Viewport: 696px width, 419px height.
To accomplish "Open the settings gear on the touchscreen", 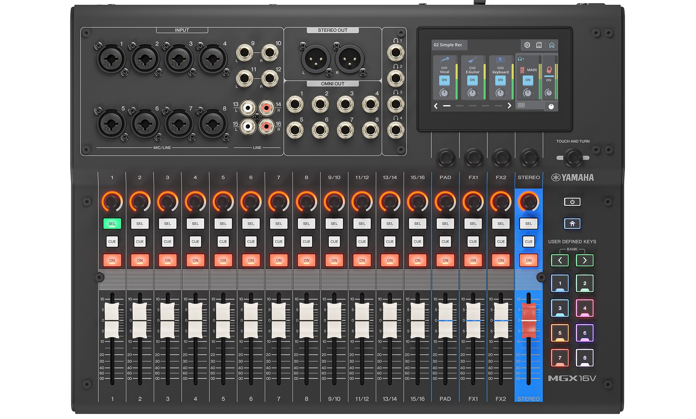I will pos(527,45).
